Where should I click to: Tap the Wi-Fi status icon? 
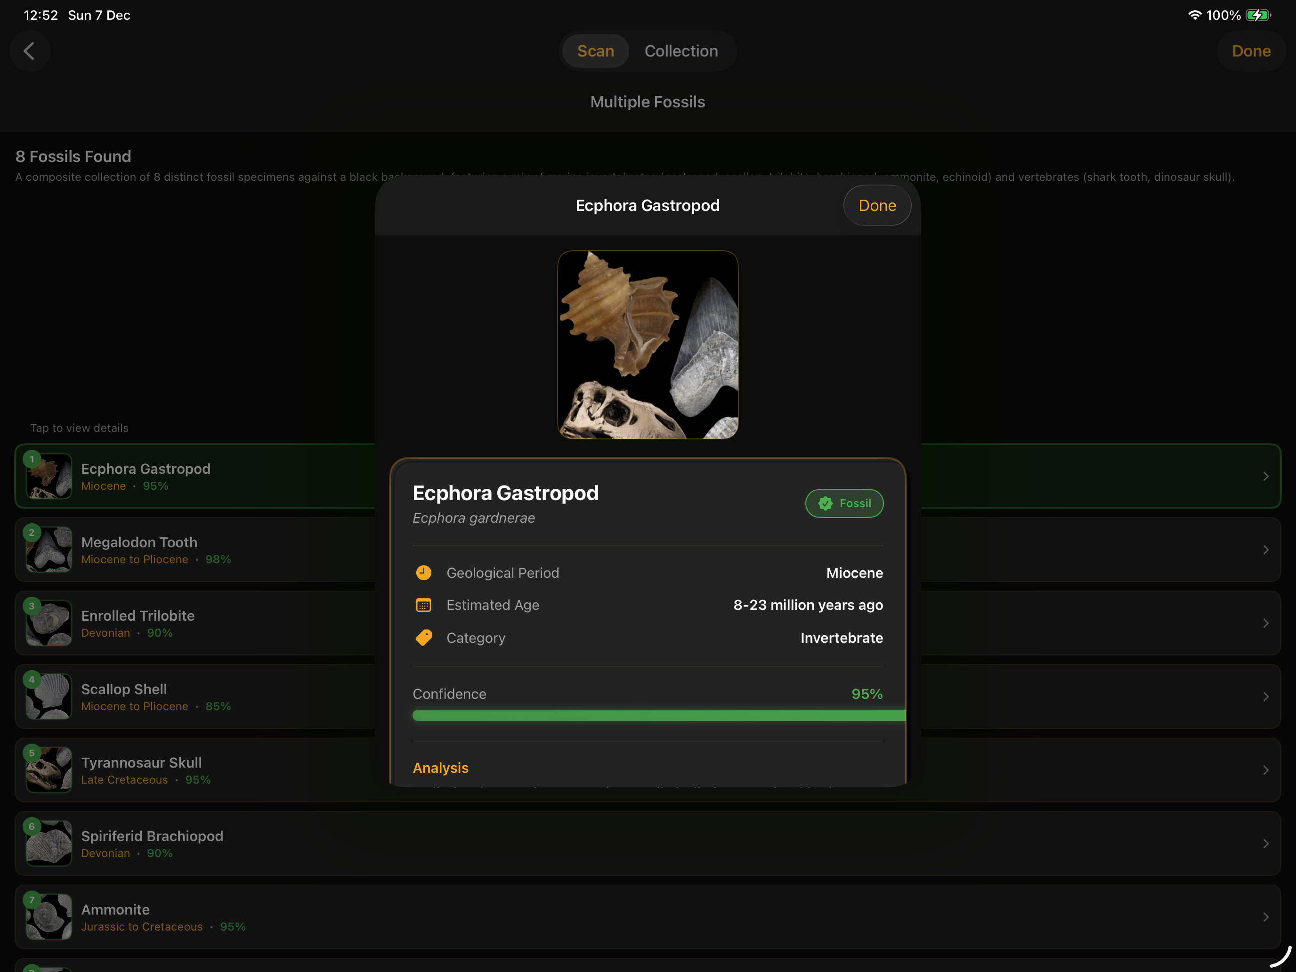point(1195,15)
